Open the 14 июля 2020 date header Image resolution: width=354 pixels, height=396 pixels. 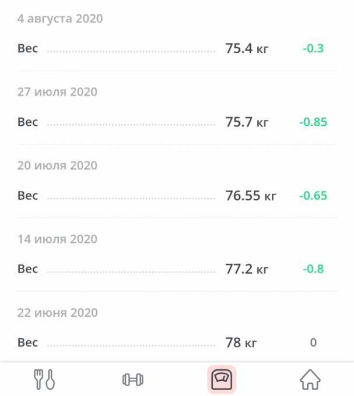pos(57,239)
